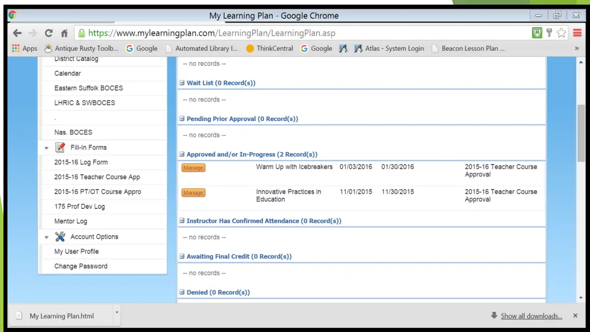Image resolution: width=590 pixels, height=332 pixels.
Task: Collapse the Account Options sidebar group
Action: pyautogui.click(x=47, y=237)
